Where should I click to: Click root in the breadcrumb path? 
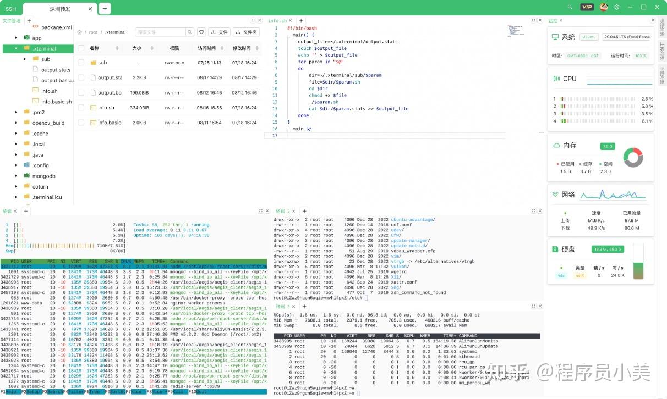tap(94, 32)
